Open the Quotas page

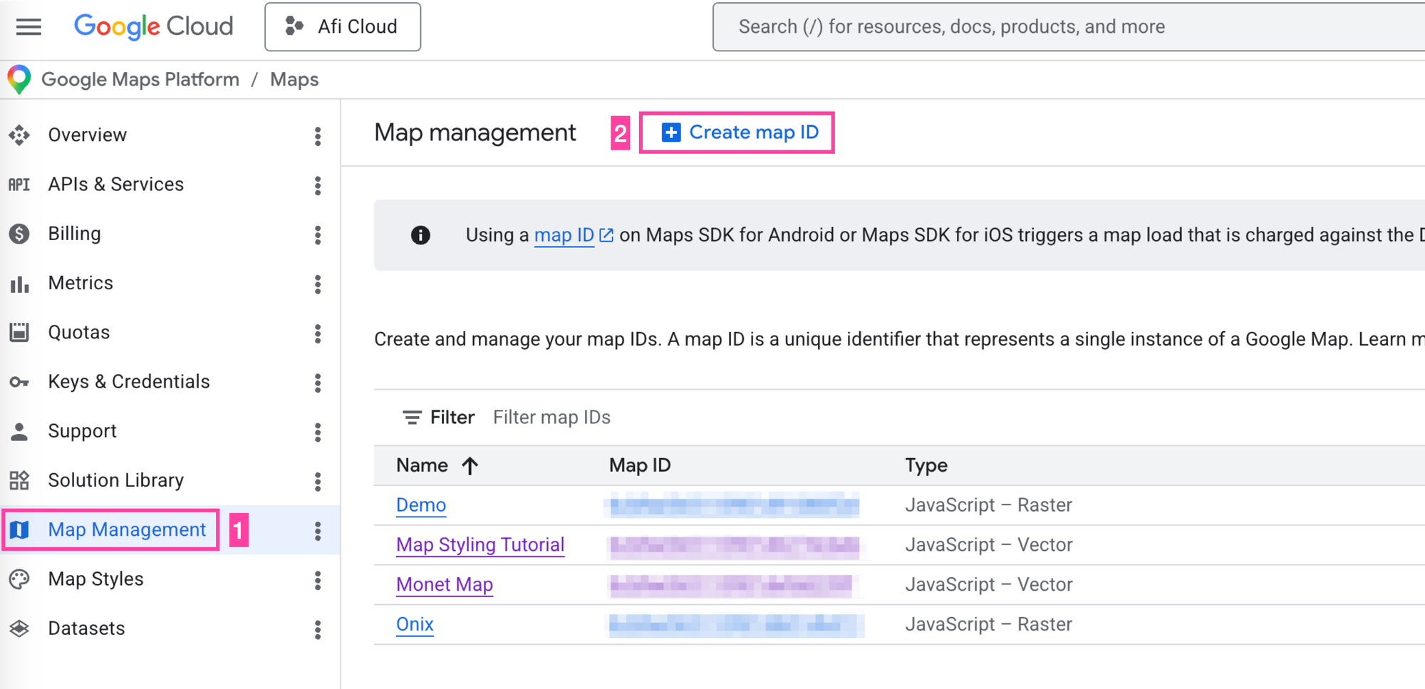[79, 332]
